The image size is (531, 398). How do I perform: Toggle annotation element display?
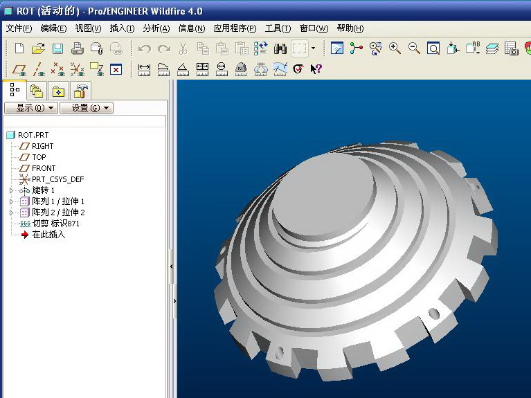tap(96, 69)
